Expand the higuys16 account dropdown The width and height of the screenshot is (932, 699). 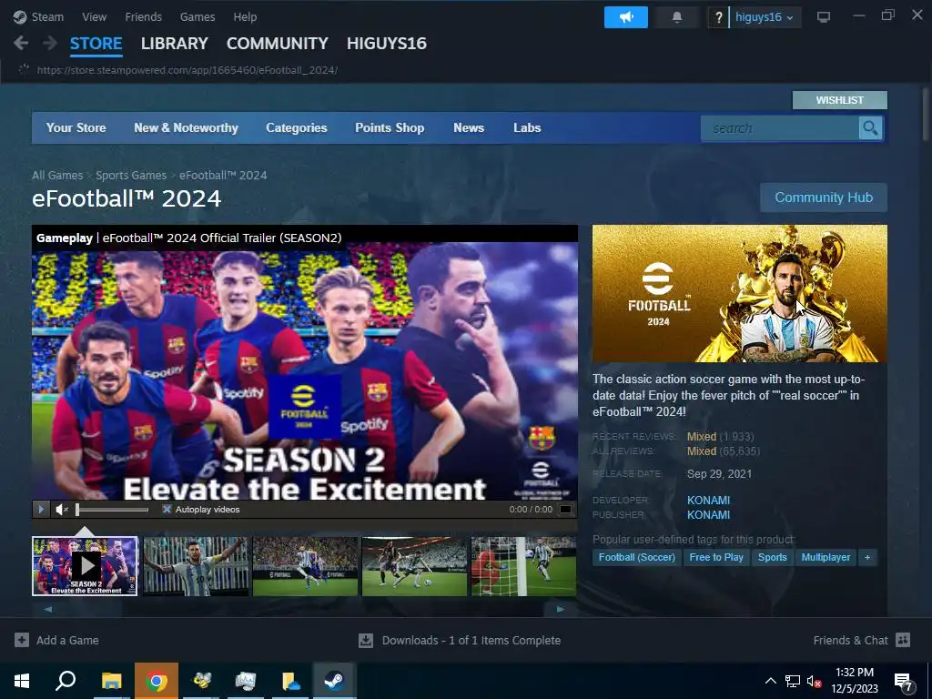point(765,17)
